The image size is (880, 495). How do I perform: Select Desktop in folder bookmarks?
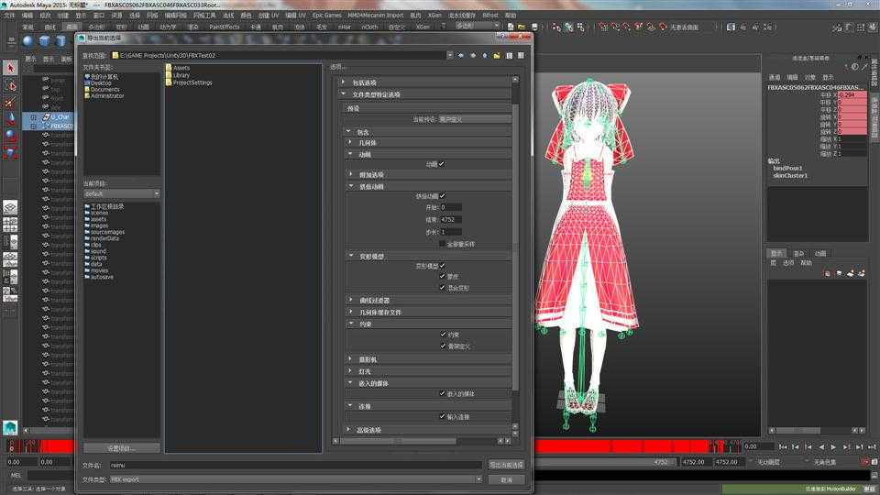pos(101,83)
